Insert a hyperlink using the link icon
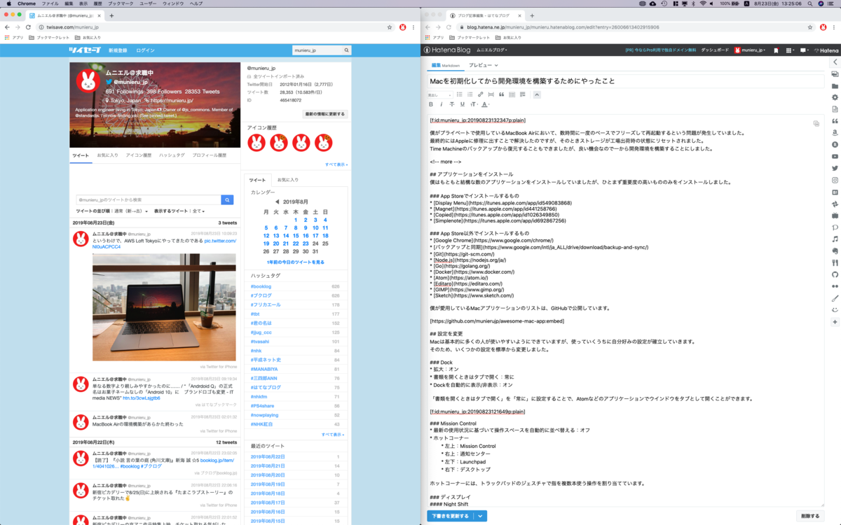Screen dimensions: 841x525 click(480, 94)
